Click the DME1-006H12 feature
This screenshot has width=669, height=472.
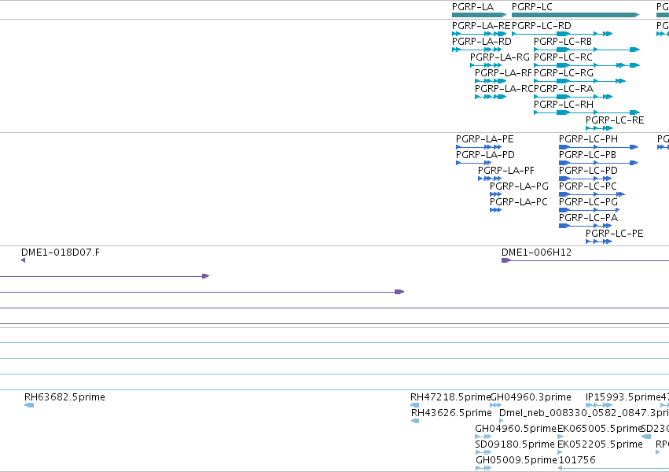586,260
